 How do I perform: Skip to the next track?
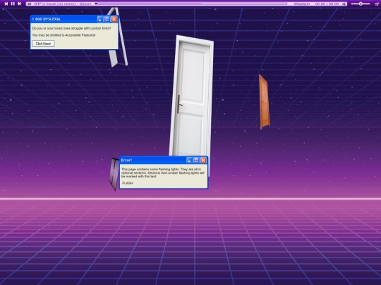point(20,4)
